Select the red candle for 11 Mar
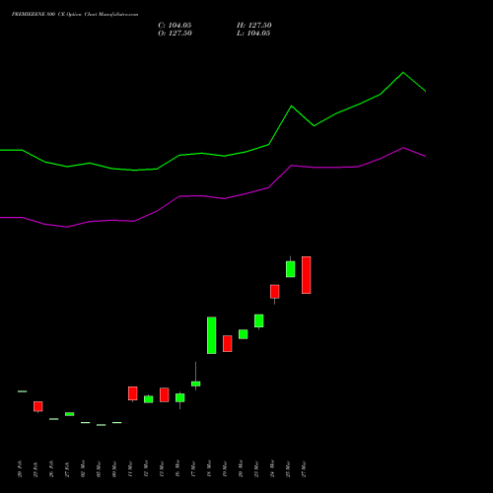This screenshot has height=493, width=493. (133, 393)
